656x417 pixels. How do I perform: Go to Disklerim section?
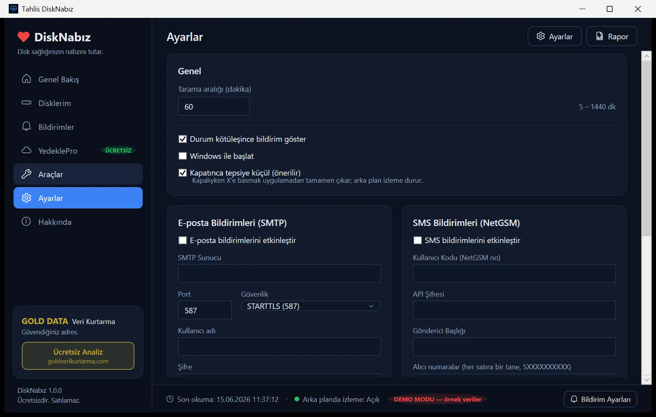coord(78,103)
